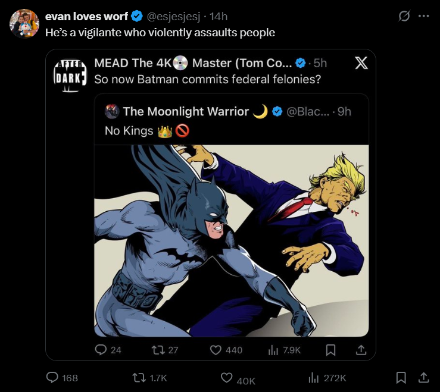Share the main post
The width and height of the screenshot is (440, 392).
coord(424,377)
